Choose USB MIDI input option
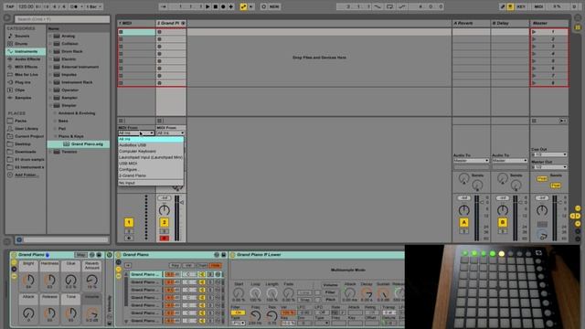 (151, 164)
